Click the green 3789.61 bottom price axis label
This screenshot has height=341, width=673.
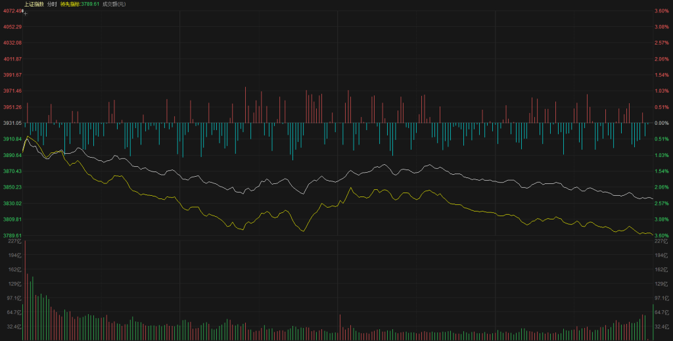pos(11,235)
